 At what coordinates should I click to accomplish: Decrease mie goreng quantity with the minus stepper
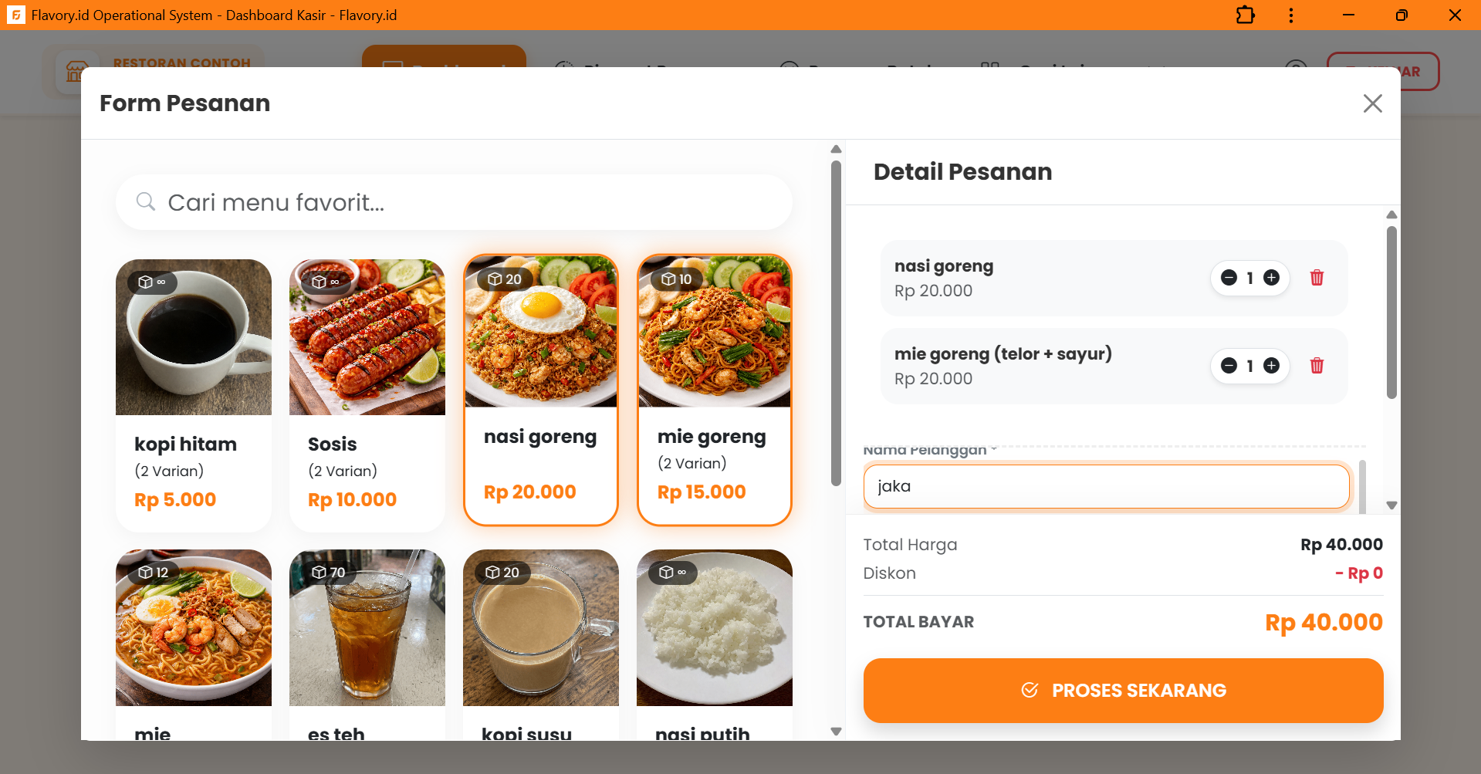tap(1229, 366)
